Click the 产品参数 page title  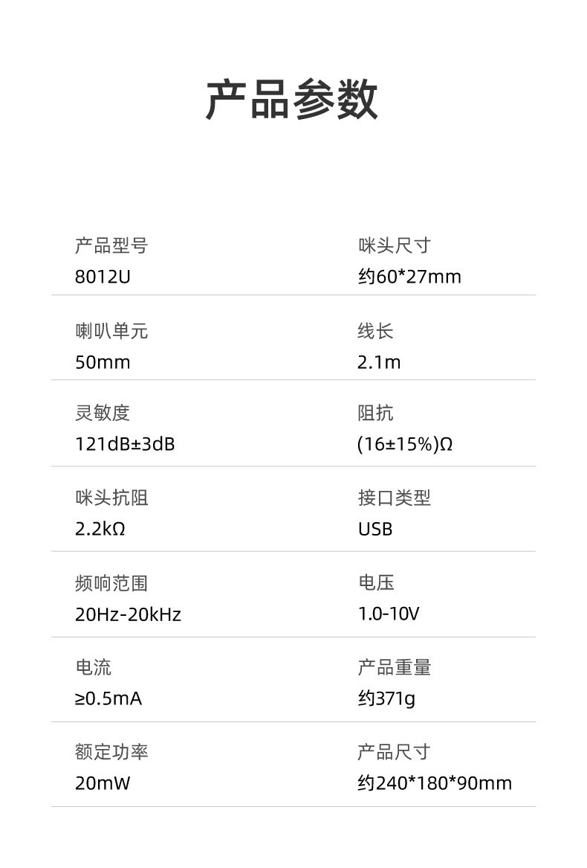(292, 99)
